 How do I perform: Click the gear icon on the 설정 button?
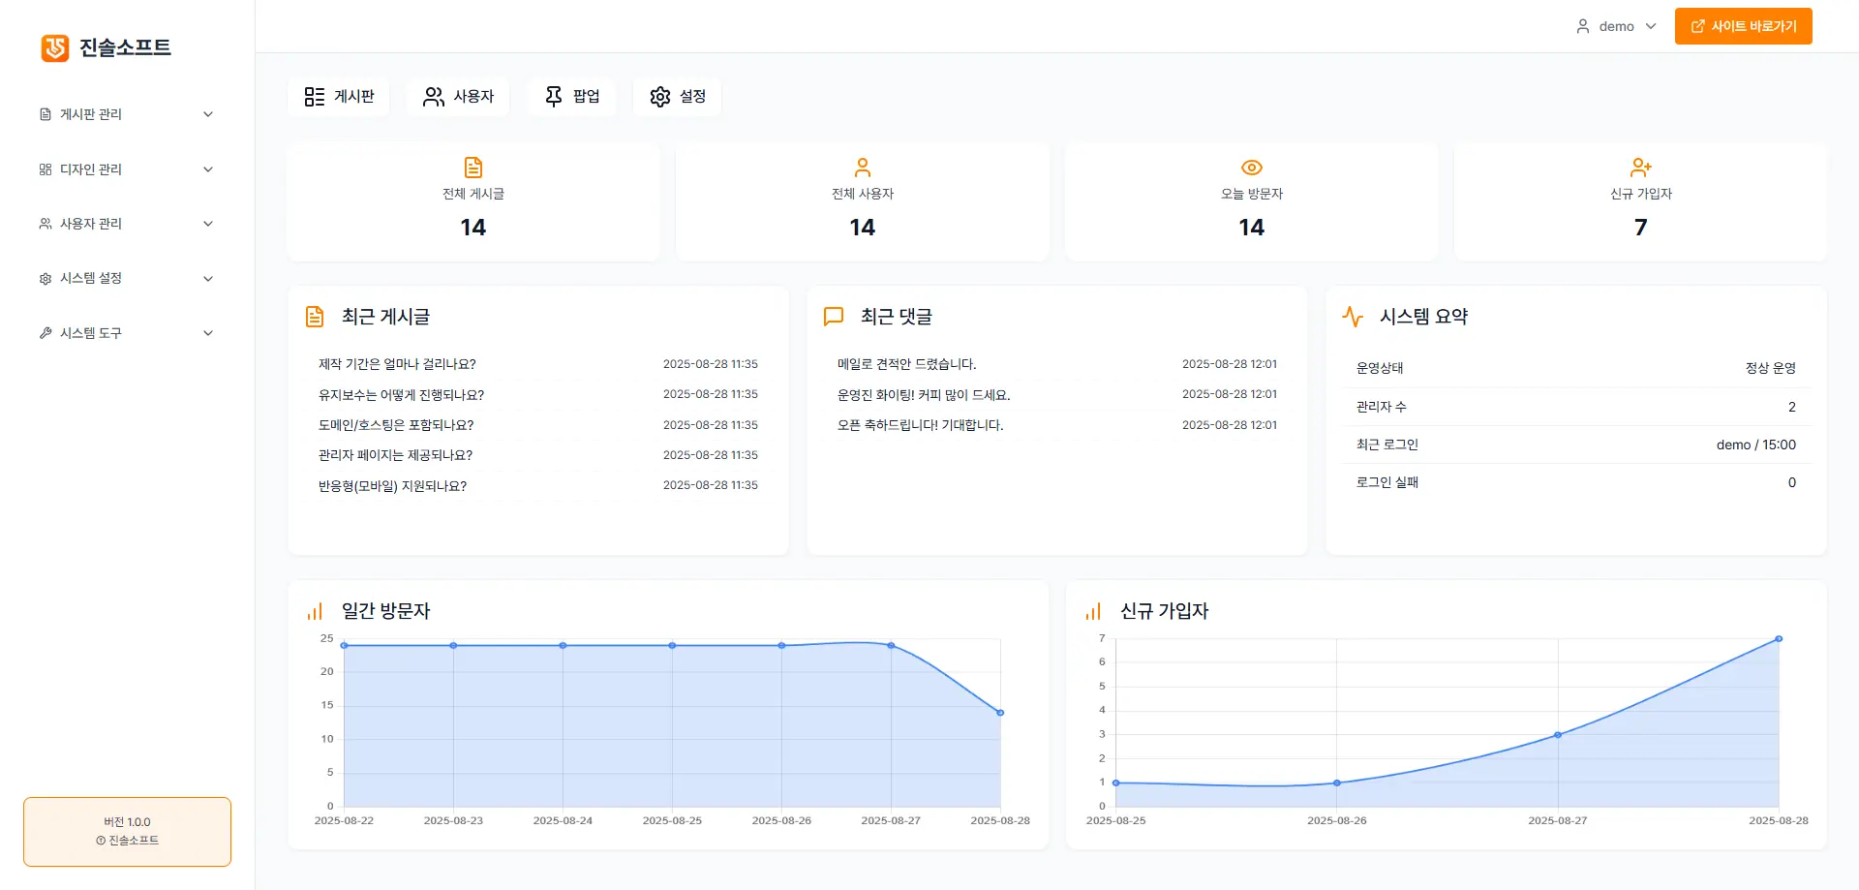pyautogui.click(x=659, y=96)
